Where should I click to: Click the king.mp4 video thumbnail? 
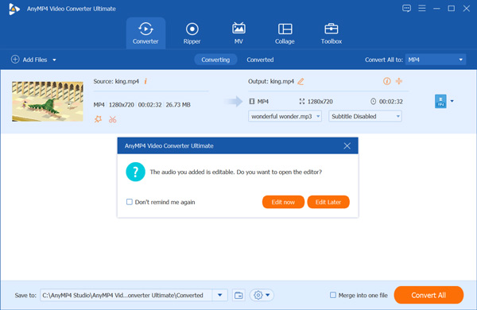click(x=48, y=101)
